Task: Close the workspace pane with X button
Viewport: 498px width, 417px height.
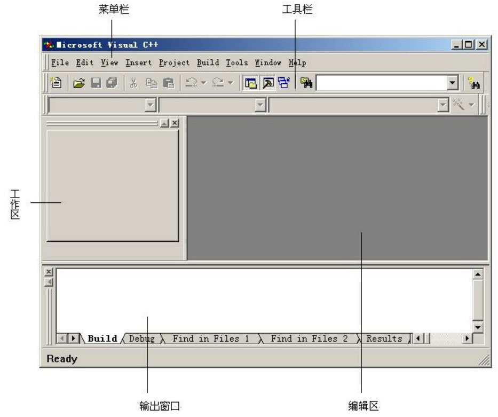Action: point(175,123)
